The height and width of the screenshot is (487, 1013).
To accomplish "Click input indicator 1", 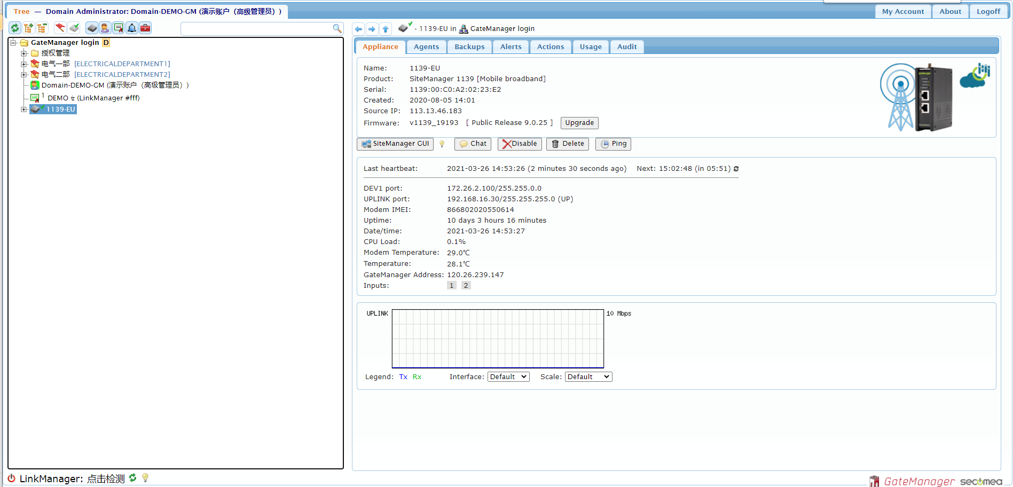I will click(451, 286).
